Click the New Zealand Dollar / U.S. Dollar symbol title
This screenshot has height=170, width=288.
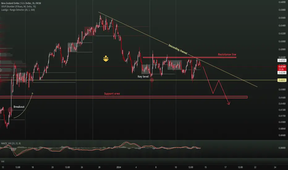[21, 3]
